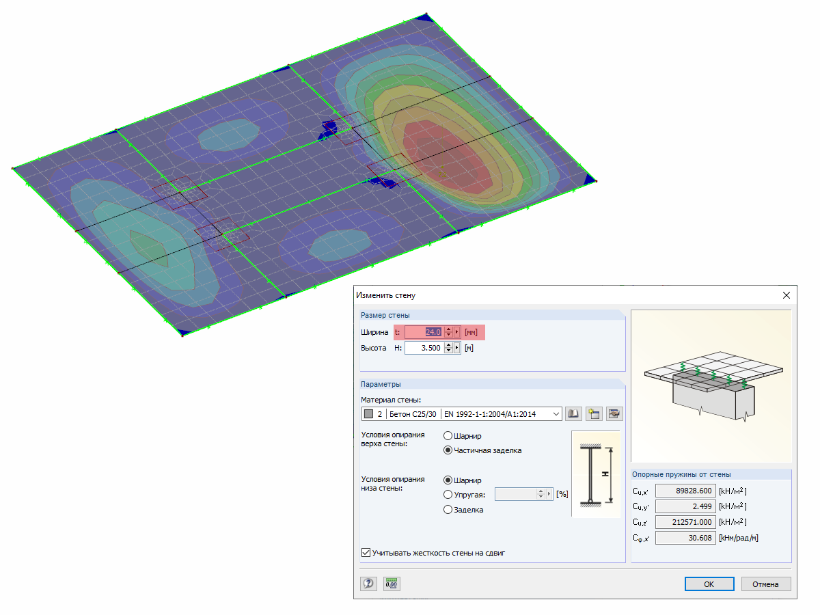This screenshot has height=615, width=820.
Task: Click the Параметры section header
Action: coord(492,384)
